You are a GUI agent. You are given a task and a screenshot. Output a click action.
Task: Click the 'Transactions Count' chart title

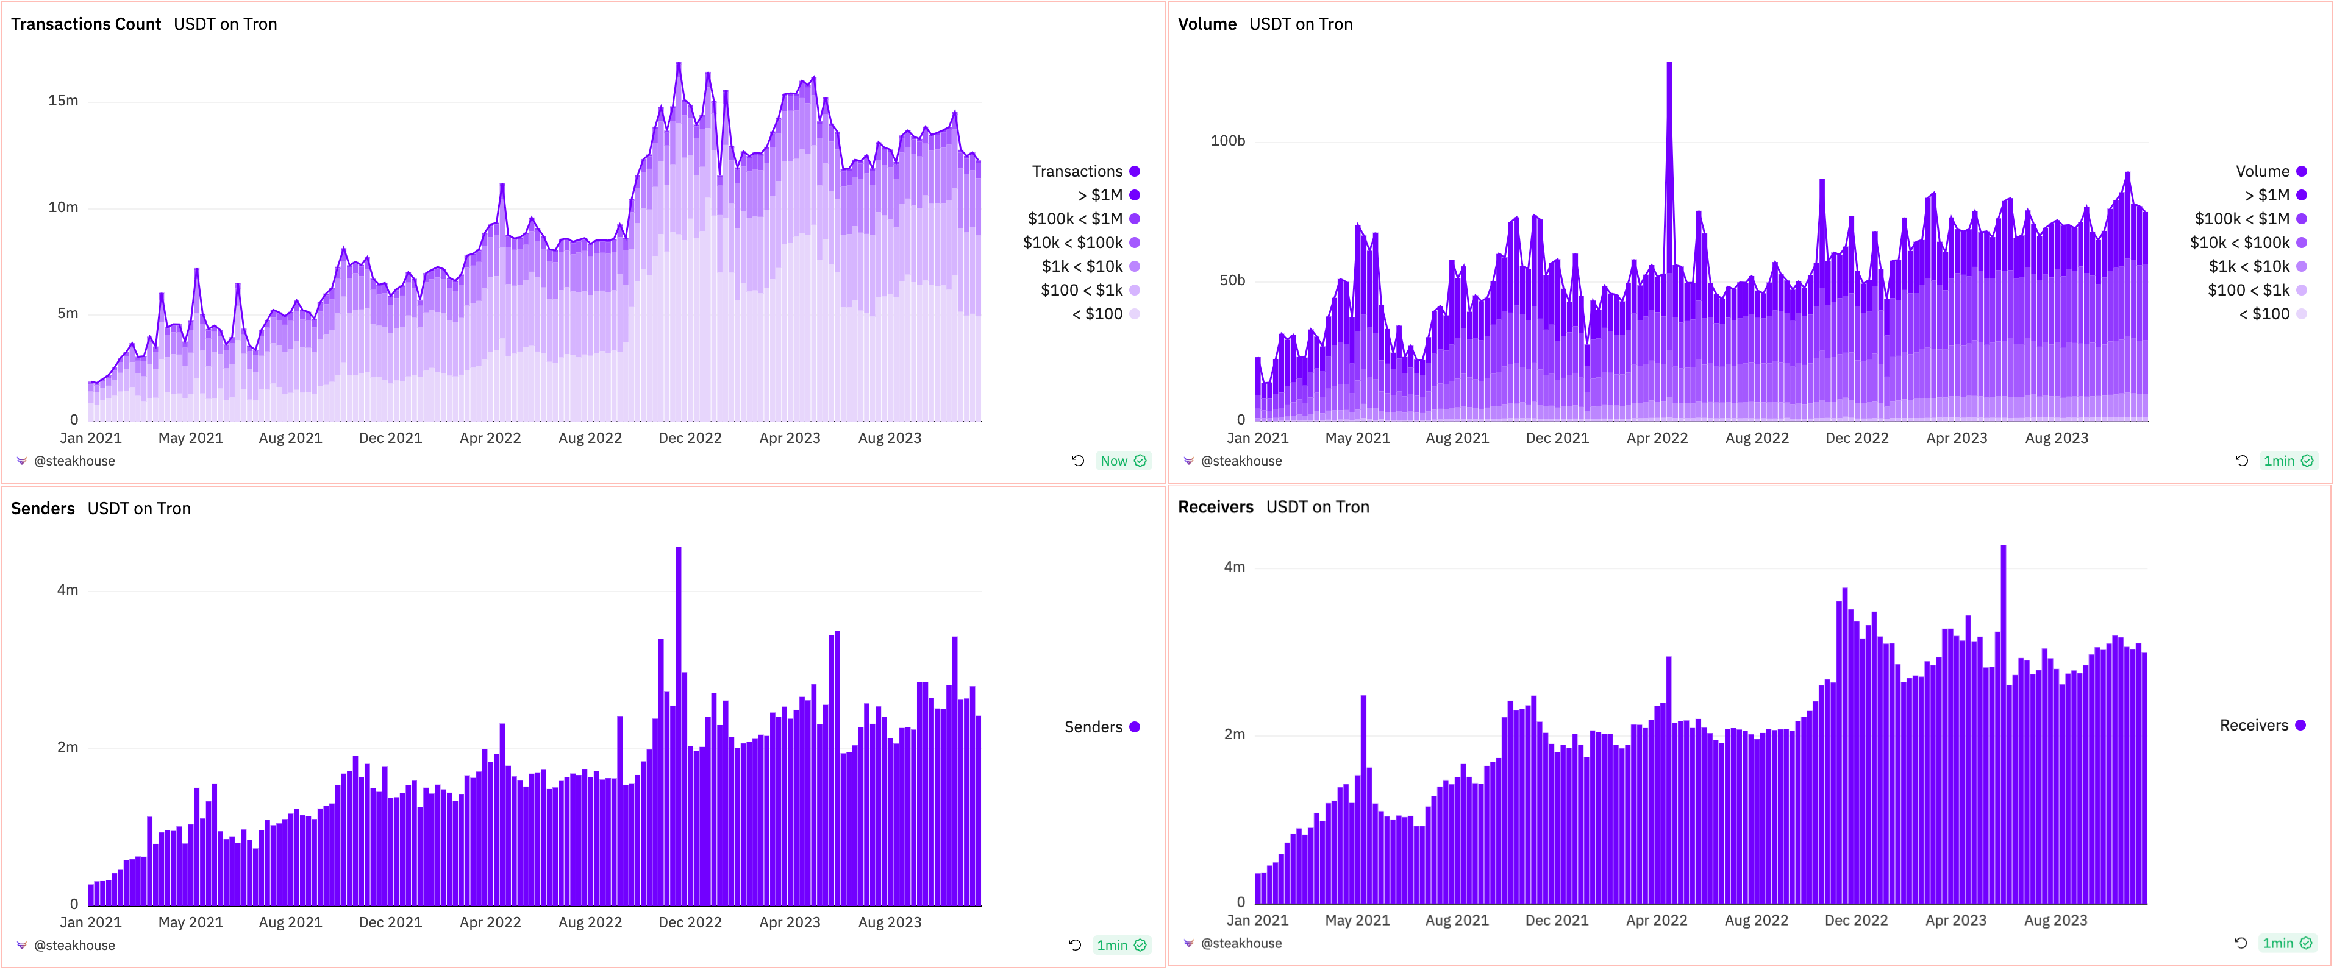[85, 24]
